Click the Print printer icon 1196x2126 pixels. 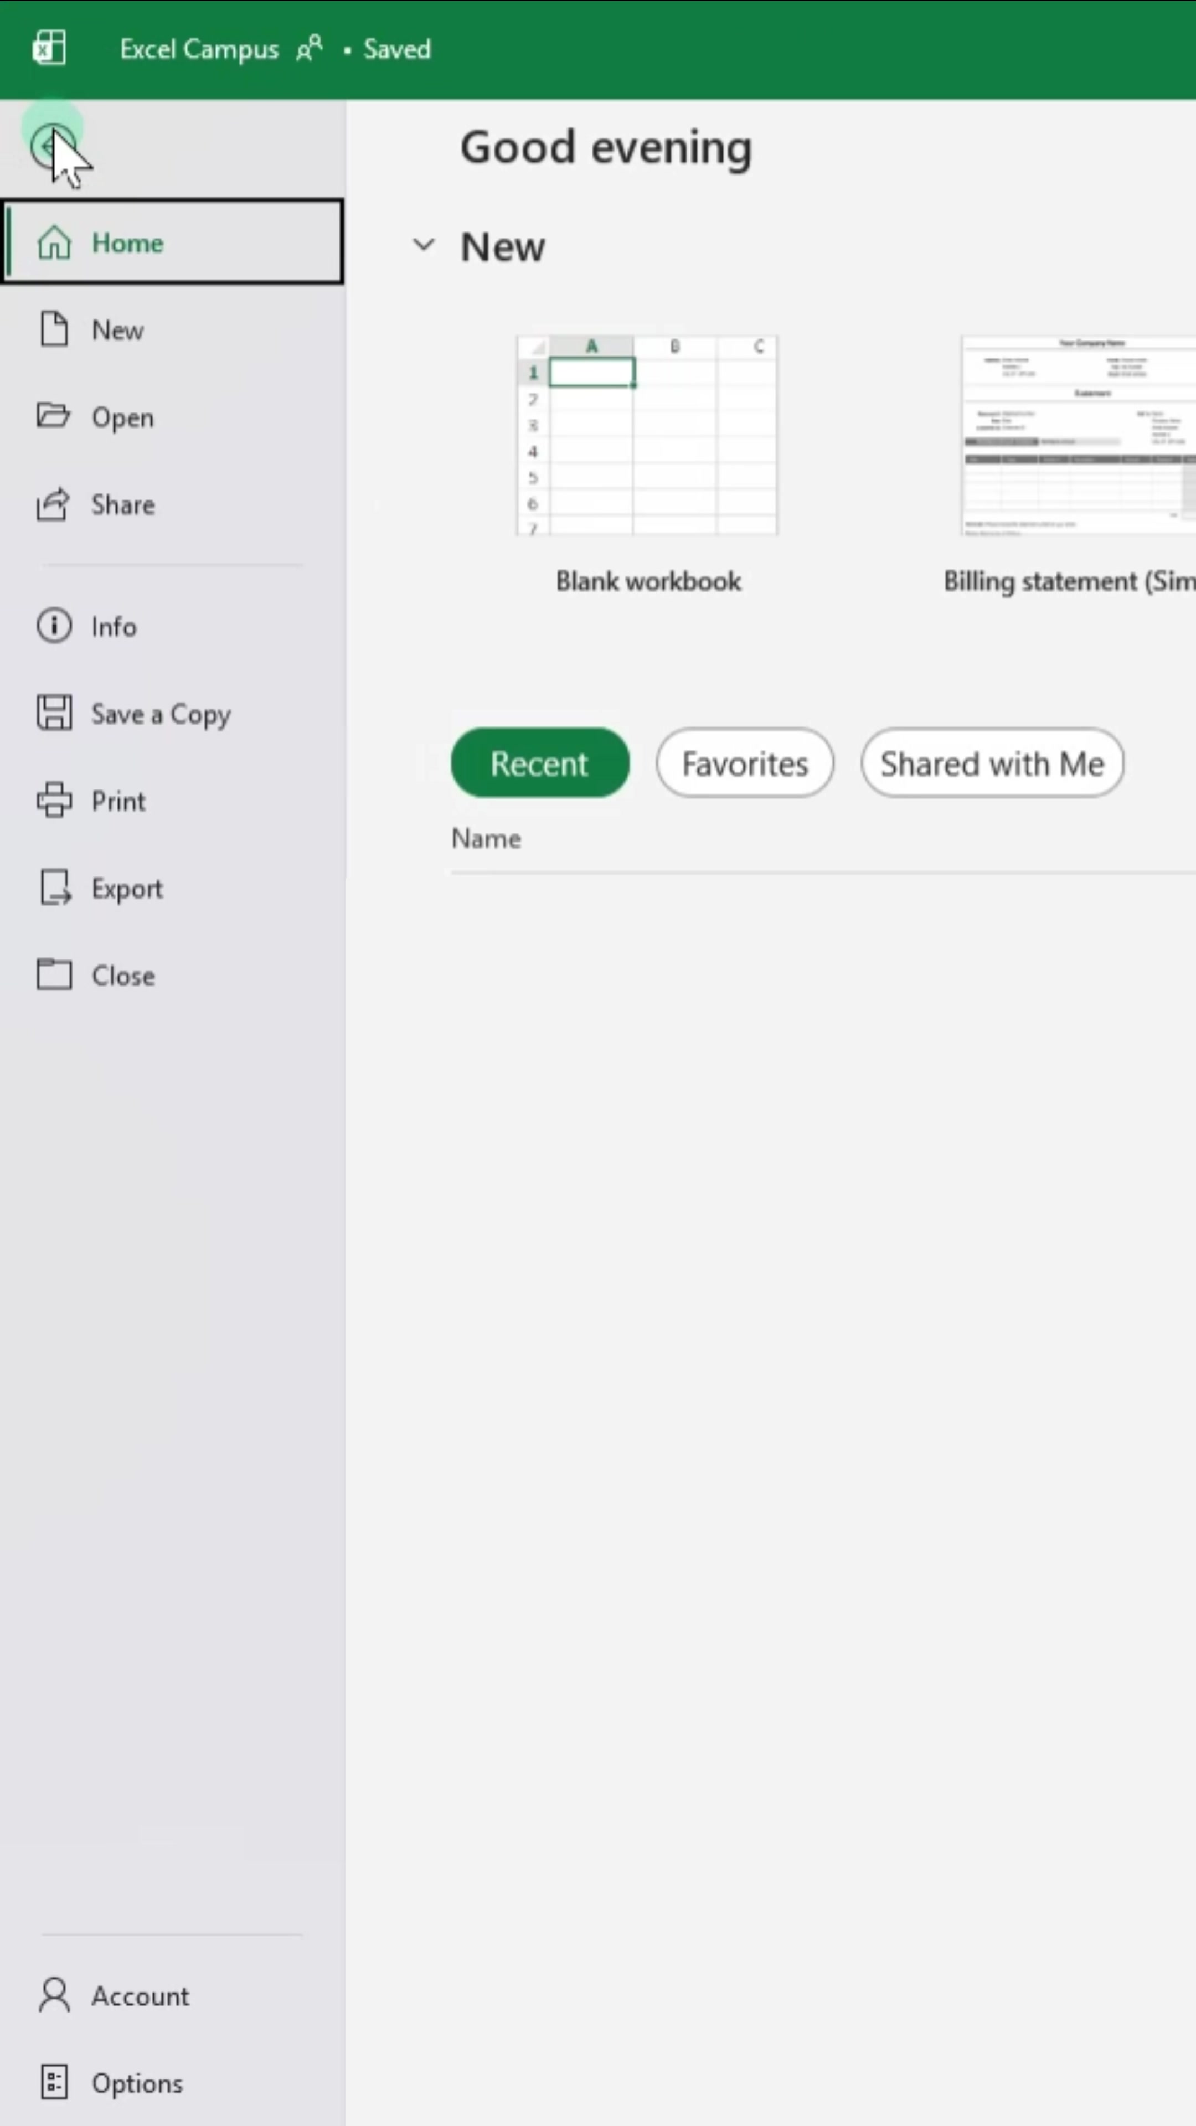point(54,799)
